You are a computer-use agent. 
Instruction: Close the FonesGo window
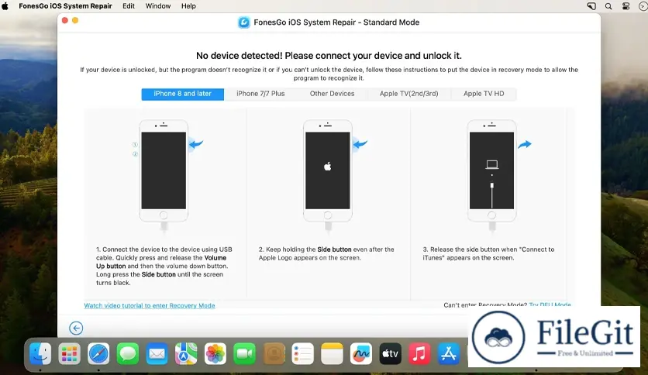(x=65, y=20)
